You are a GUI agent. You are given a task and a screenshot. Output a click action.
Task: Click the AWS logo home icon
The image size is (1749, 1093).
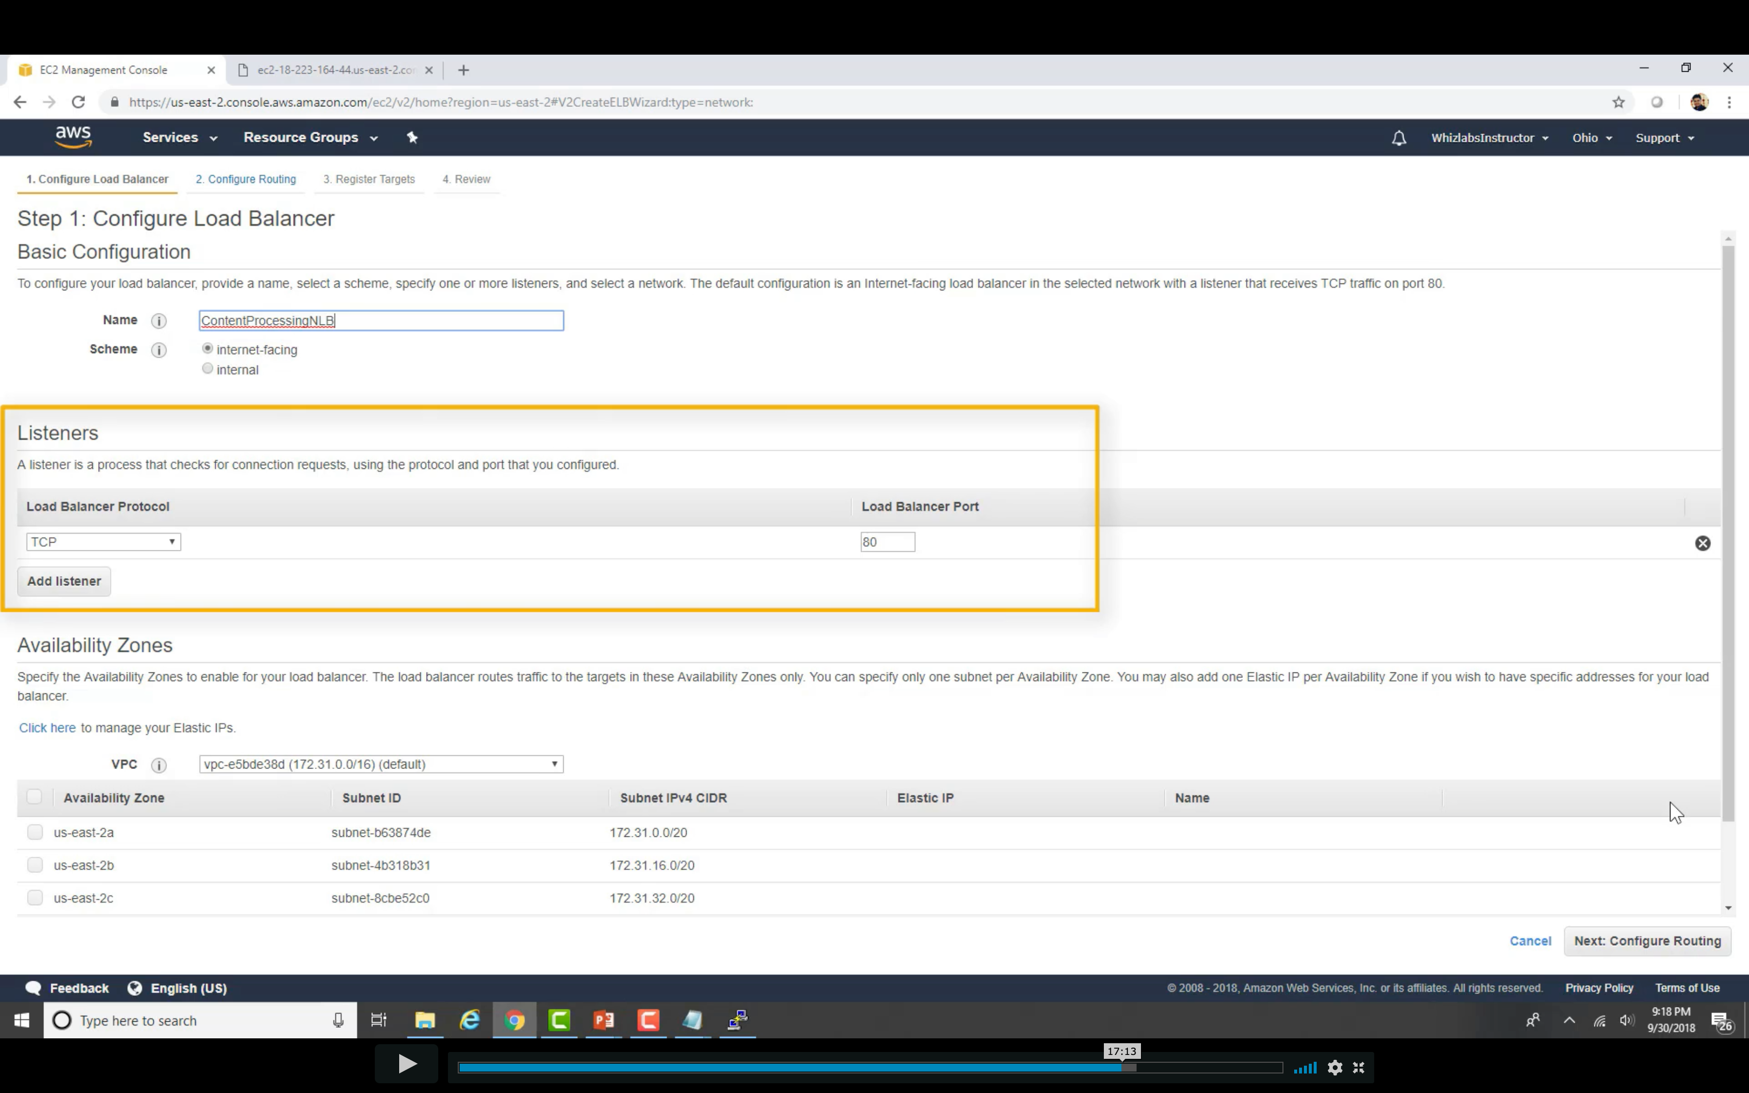(73, 137)
